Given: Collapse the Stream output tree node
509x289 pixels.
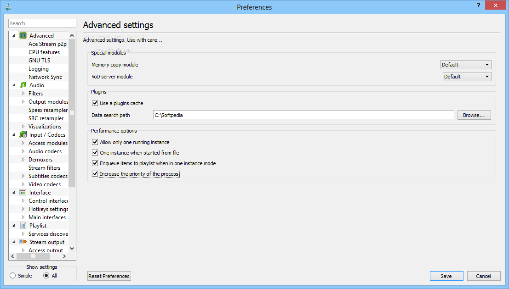Looking at the screenshot, I should 14,242.
